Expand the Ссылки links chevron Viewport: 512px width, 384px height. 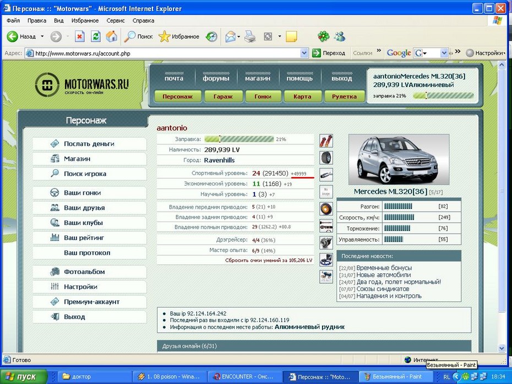(x=379, y=51)
